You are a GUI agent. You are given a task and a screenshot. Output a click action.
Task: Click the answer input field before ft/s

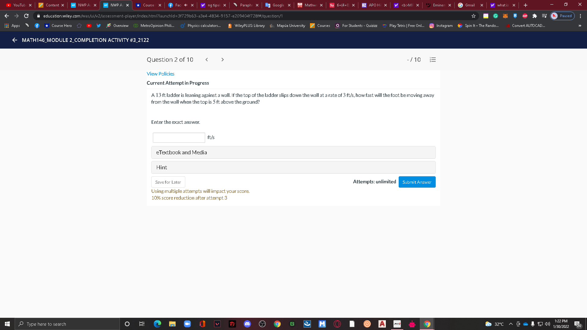[x=179, y=137]
